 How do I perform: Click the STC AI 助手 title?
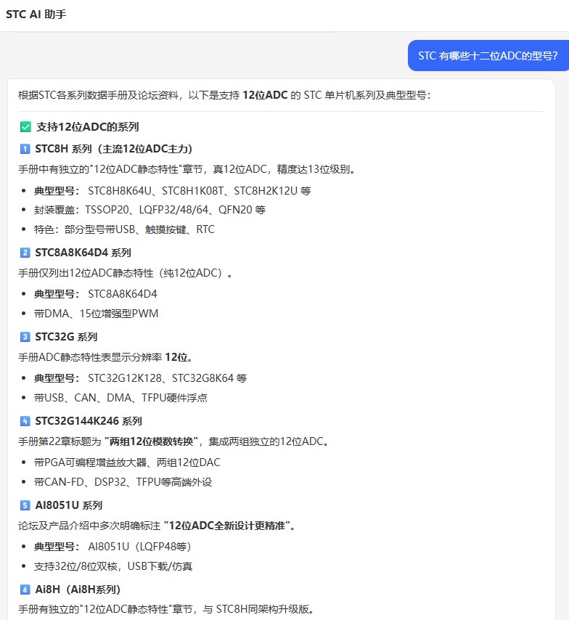tap(36, 15)
